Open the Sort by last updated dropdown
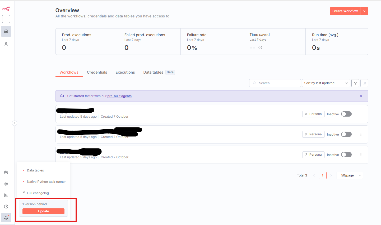Viewport: 381px width, 225px height. [326, 83]
